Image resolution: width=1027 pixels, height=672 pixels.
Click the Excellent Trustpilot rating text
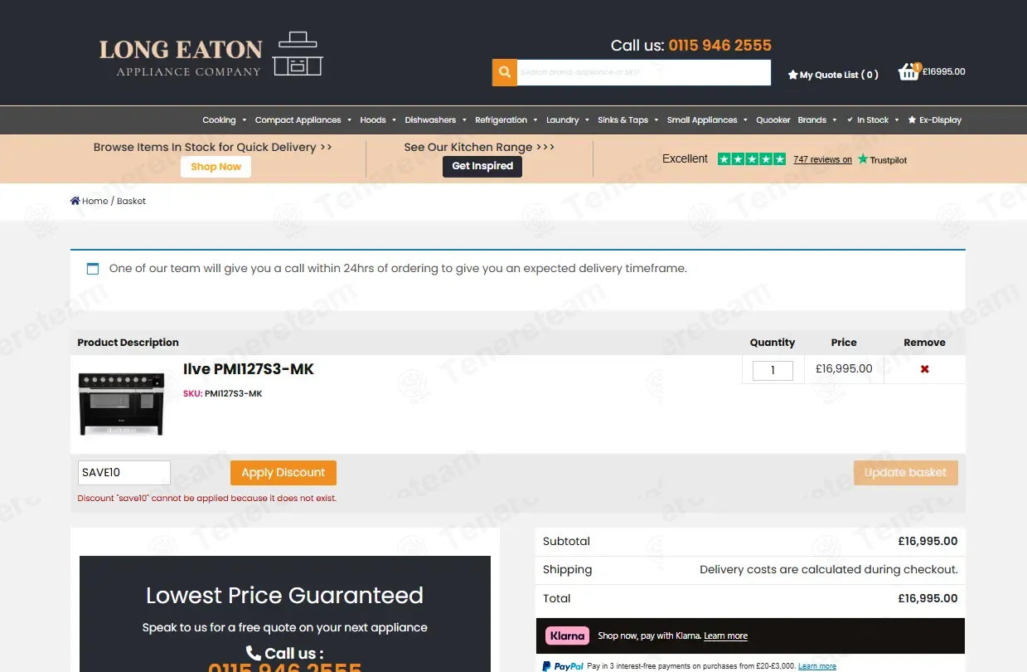click(685, 159)
